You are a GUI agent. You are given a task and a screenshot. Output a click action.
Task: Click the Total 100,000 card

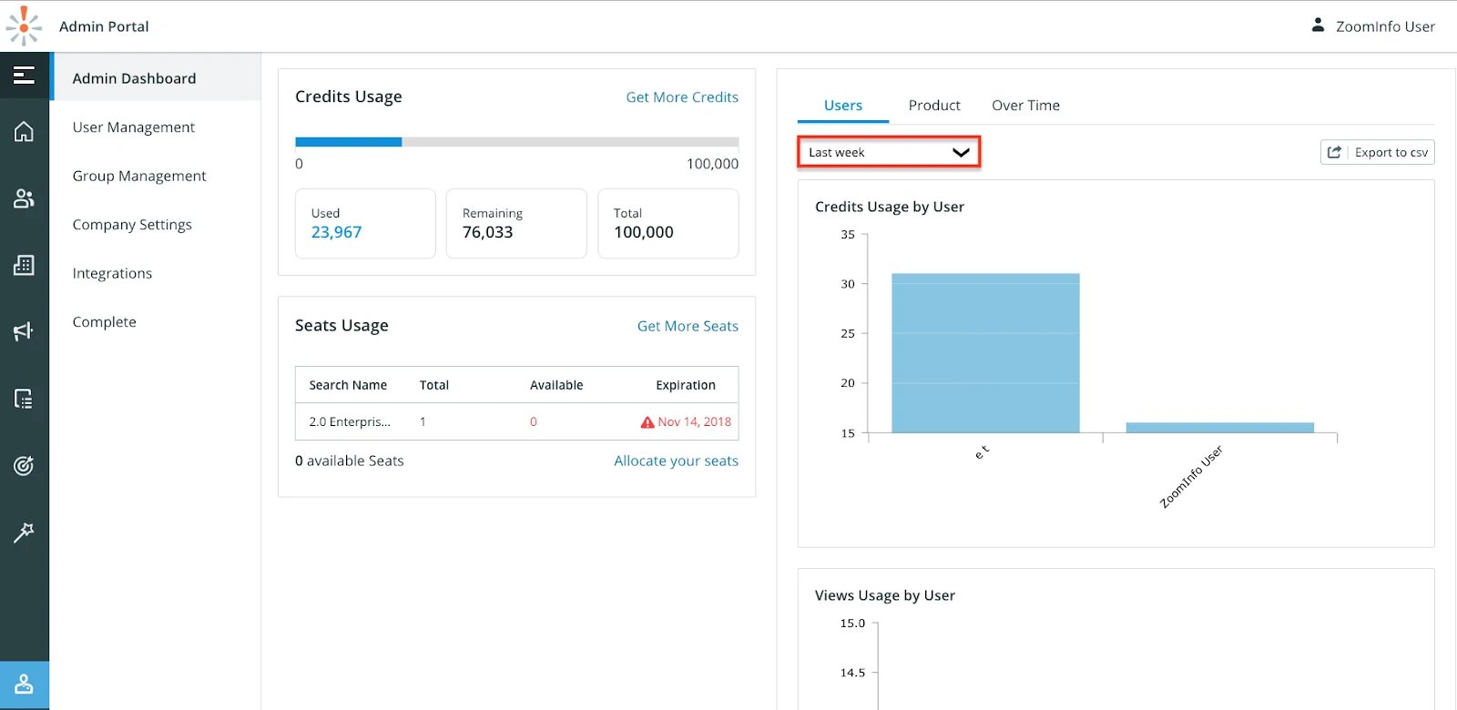(667, 223)
